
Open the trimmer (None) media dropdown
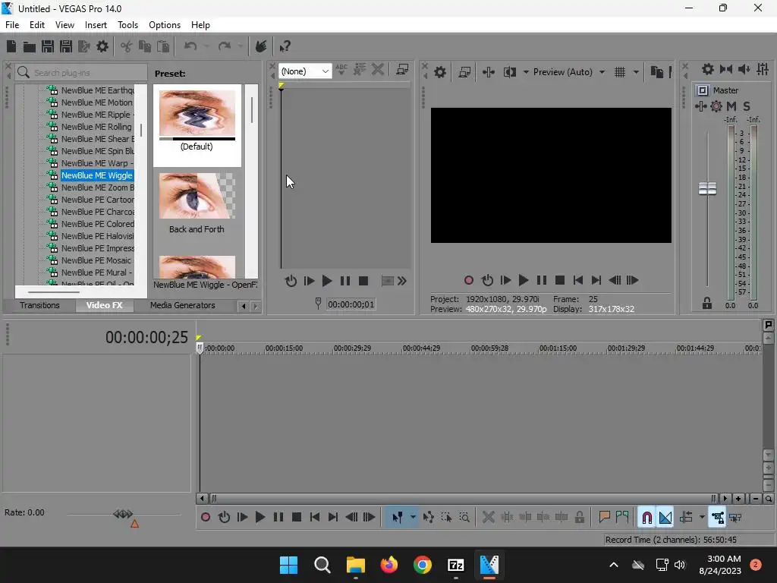click(x=305, y=71)
